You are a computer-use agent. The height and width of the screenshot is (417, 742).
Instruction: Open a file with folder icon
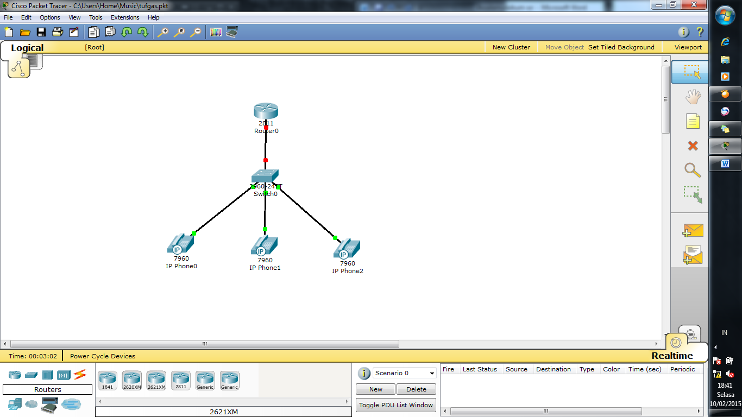25,32
